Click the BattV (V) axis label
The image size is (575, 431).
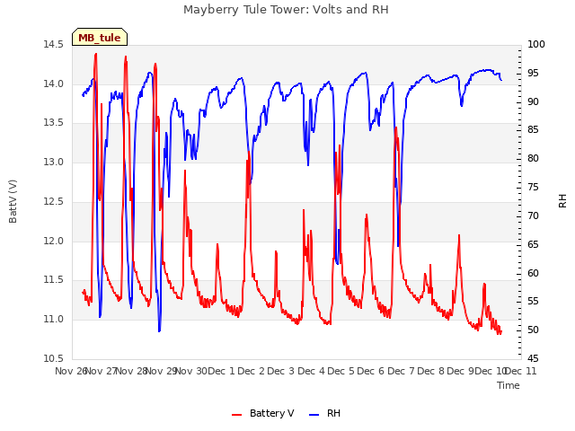click(x=13, y=201)
